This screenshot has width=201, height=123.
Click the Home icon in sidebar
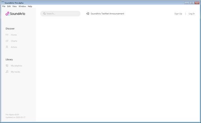tap(7, 35)
